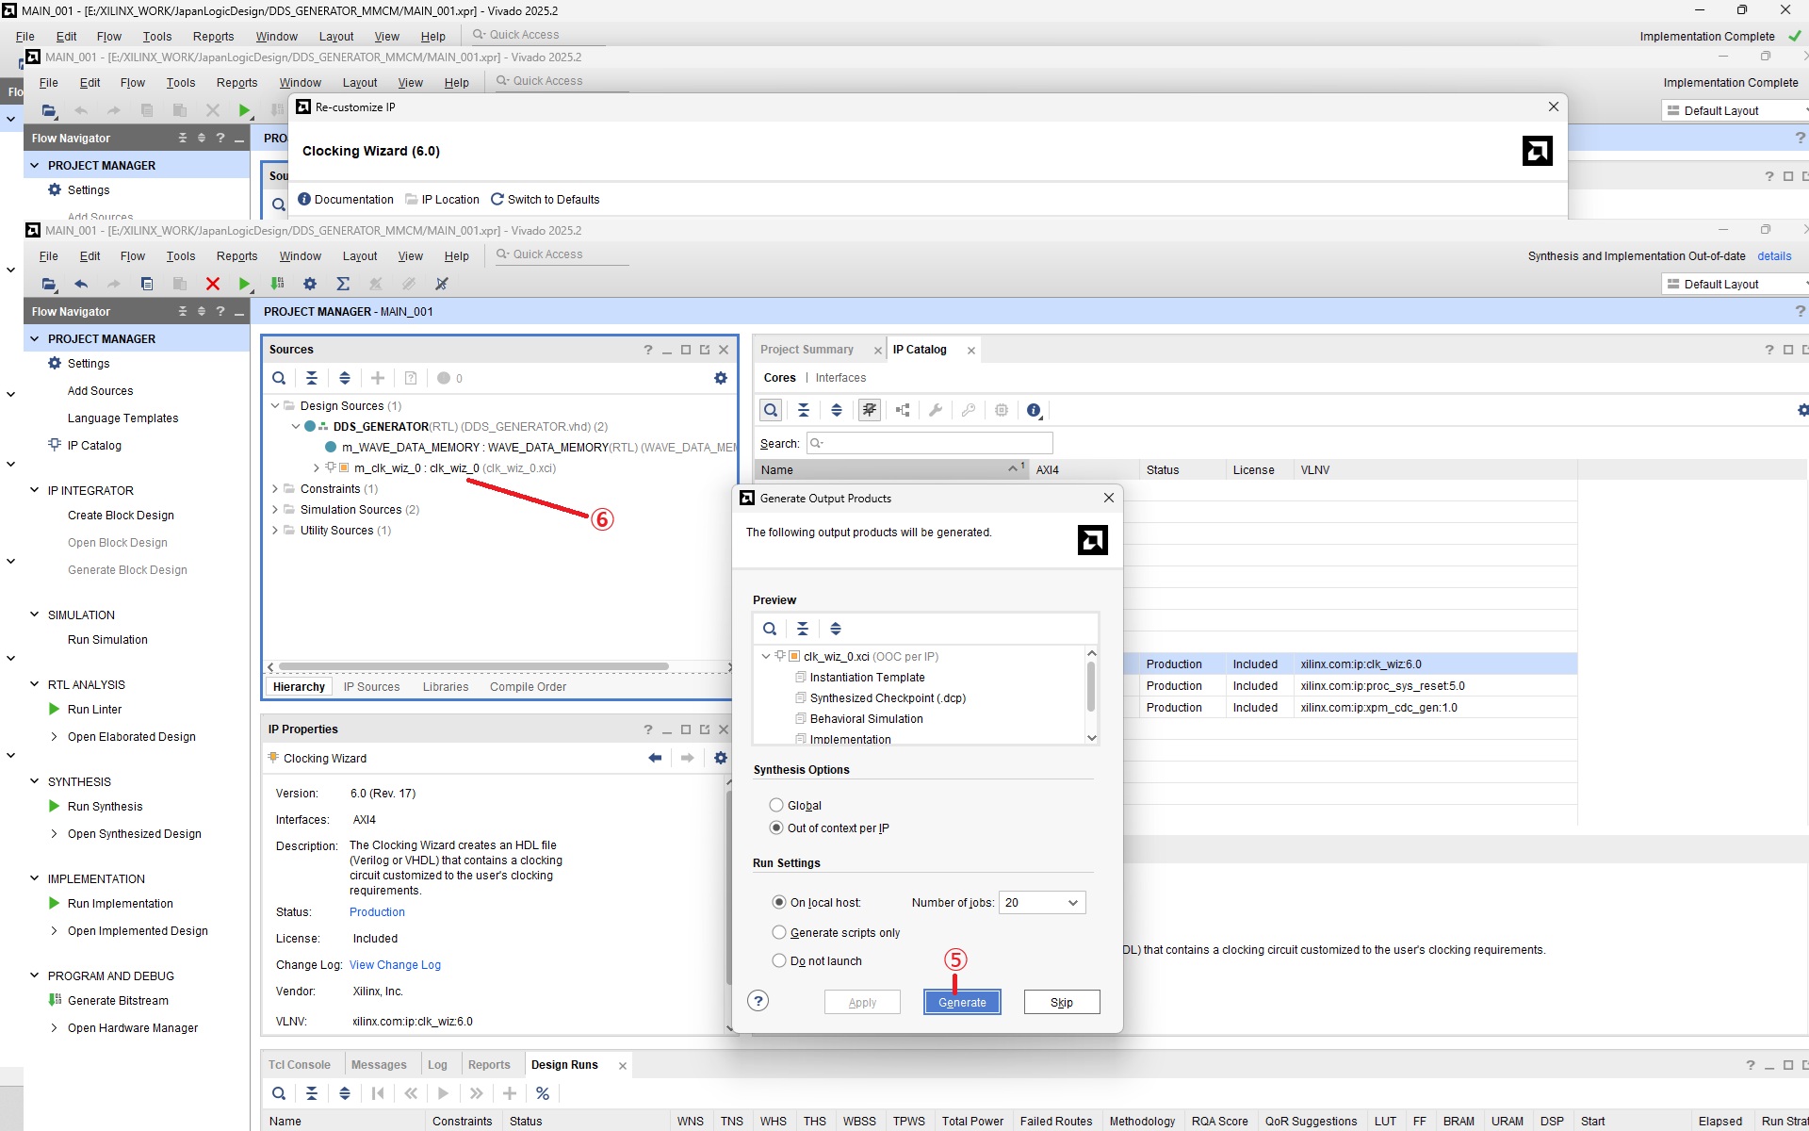
Task: Click the IP Catalog search field
Action: pos(937,443)
